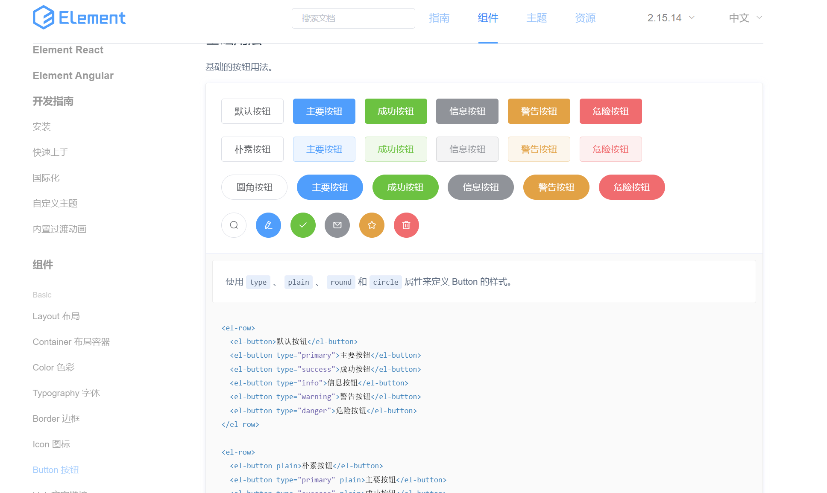Click the solid blue 主要按钮 button
Image resolution: width=827 pixels, height=493 pixels.
click(x=324, y=111)
